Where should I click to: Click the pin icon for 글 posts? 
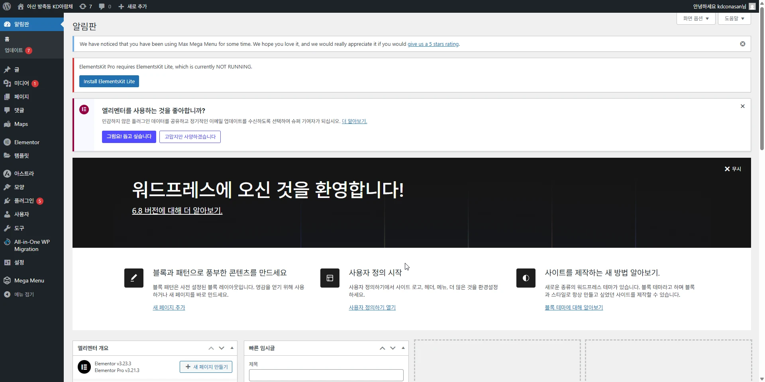(7, 70)
